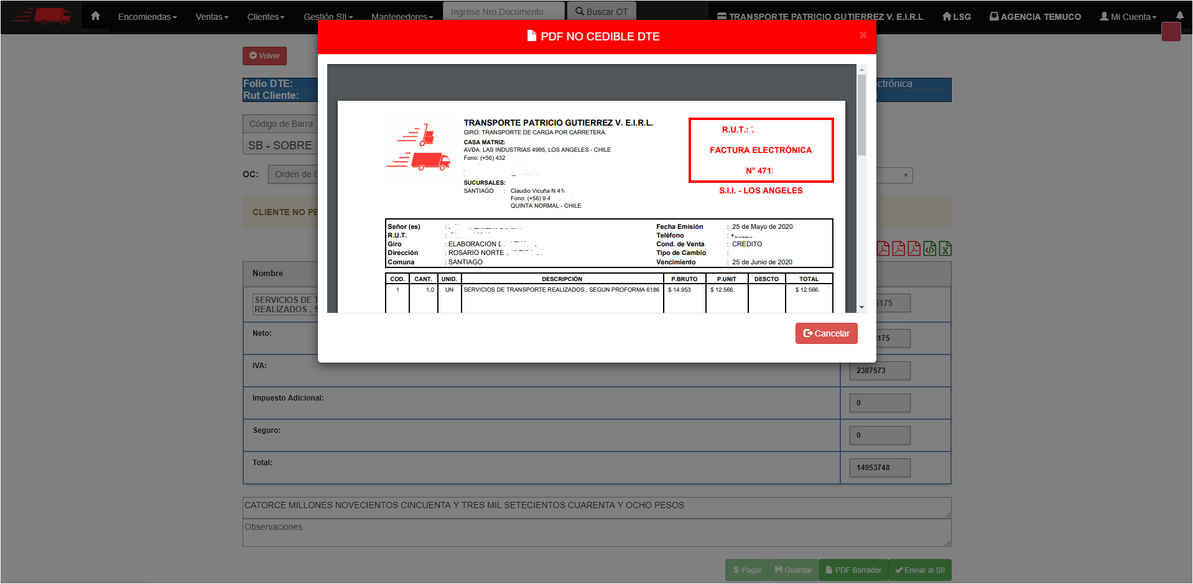Click the PDF viewer scroll-down arrow
This screenshot has height=584, width=1193.
coord(861,307)
